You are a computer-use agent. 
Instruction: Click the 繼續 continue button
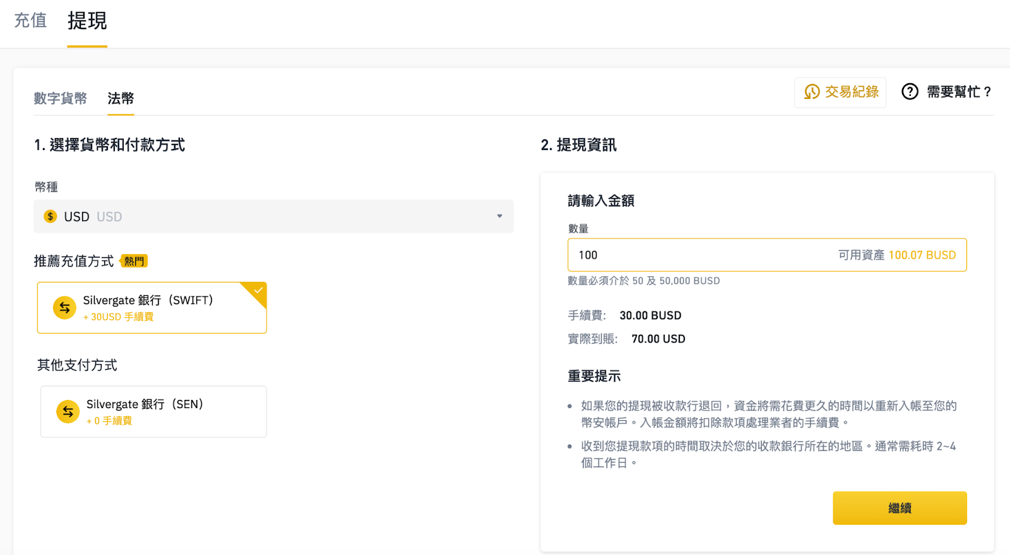tap(900, 508)
